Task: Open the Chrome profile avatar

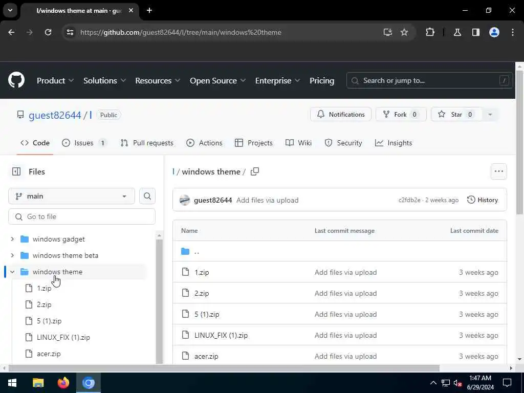Action: (x=494, y=32)
